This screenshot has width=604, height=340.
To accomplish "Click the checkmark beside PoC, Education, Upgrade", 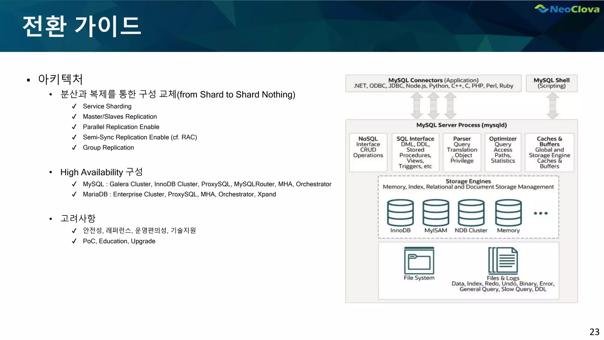I will click(74, 241).
